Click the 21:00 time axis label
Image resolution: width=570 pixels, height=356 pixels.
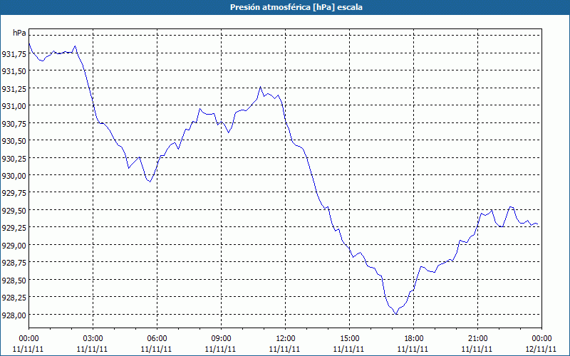coord(477,339)
